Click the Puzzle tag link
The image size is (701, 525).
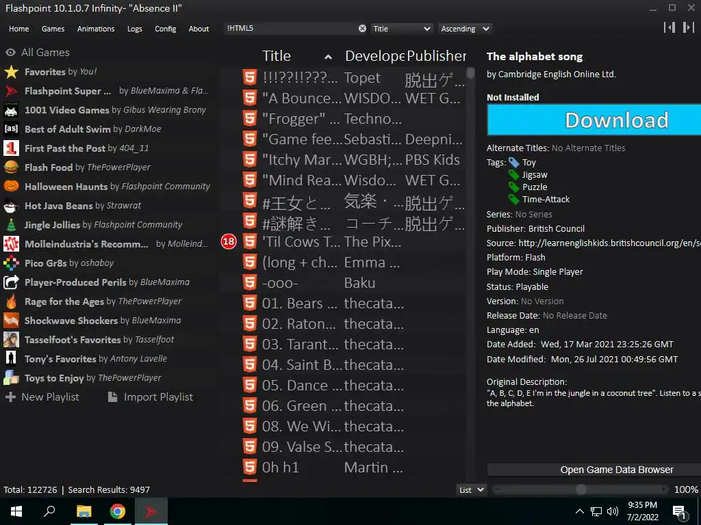tap(535, 187)
